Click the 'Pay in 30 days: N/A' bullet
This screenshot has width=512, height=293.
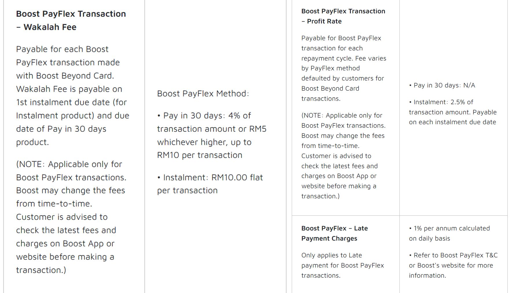[x=442, y=85]
